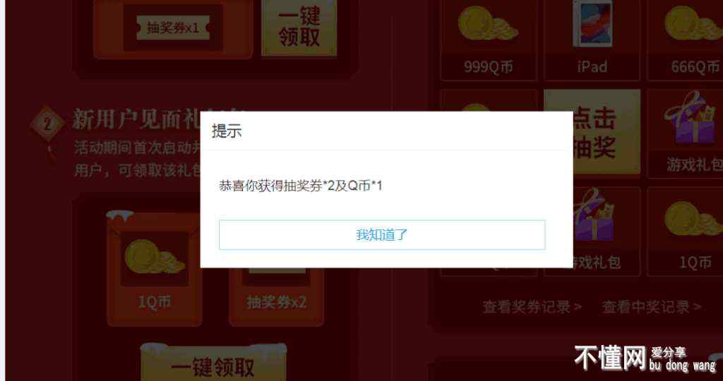Click the 抽奖券x1 ticket icon
The height and width of the screenshot is (381, 723).
pos(173,28)
